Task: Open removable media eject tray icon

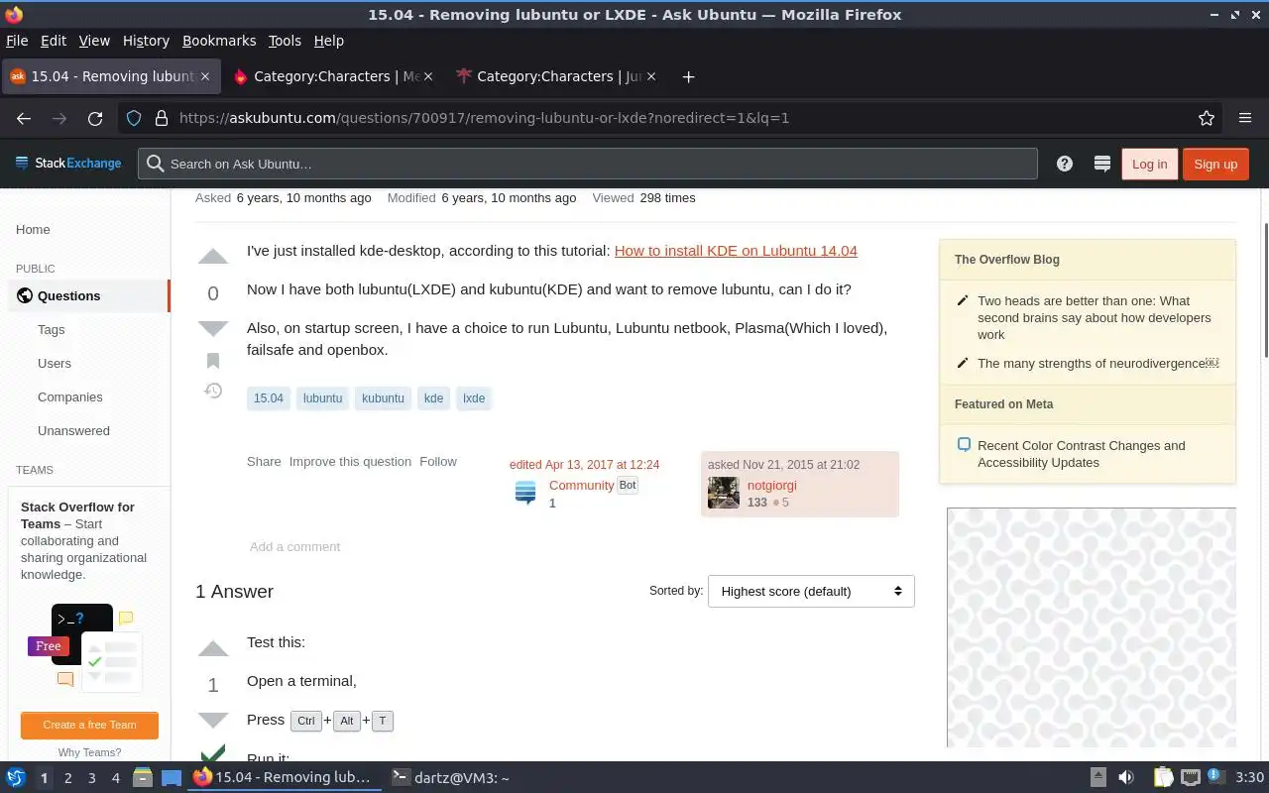Action: pos(1097,778)
